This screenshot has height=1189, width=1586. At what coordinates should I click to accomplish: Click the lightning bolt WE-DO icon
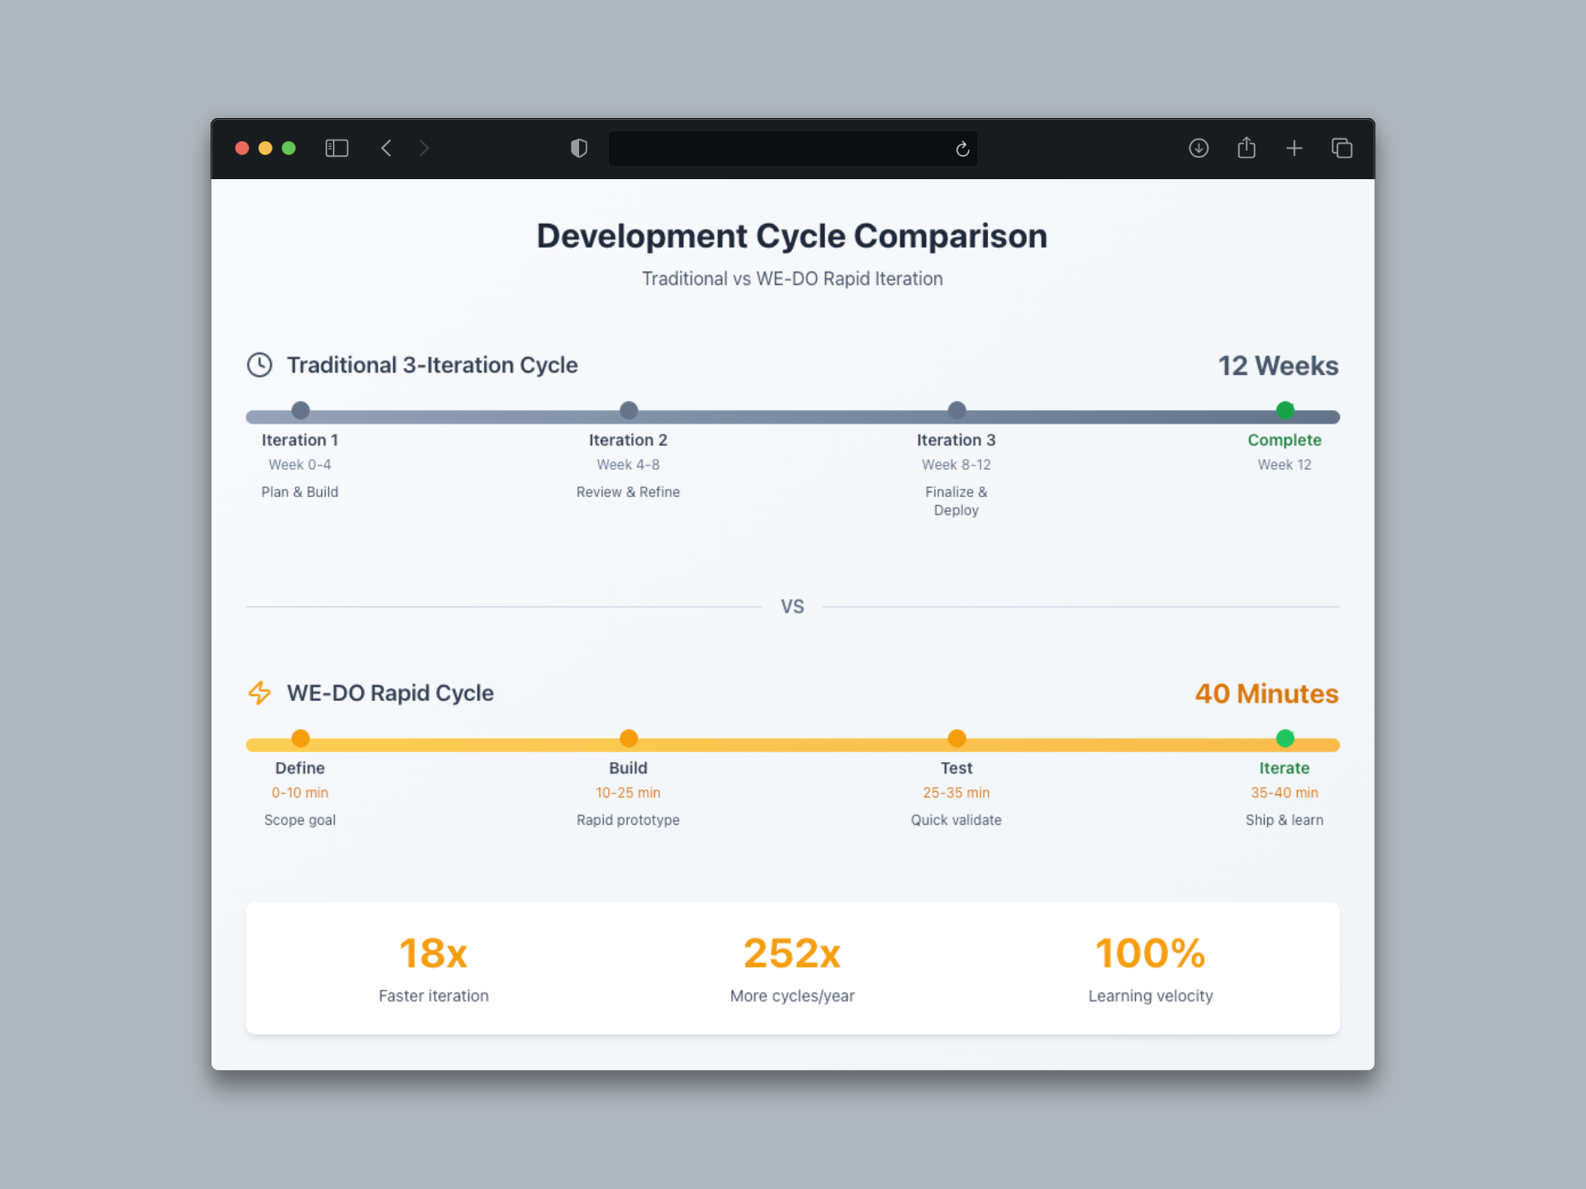[259, 693]
